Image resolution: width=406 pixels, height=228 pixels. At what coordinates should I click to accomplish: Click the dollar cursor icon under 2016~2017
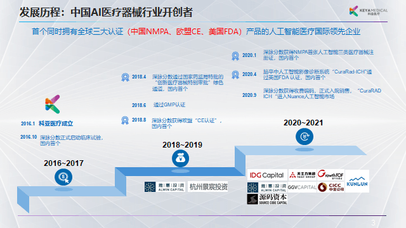click(x=63, y=177)
